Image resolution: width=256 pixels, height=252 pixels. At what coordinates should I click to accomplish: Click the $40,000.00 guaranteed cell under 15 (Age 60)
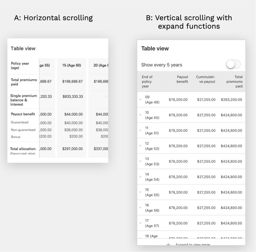point(73,123)
